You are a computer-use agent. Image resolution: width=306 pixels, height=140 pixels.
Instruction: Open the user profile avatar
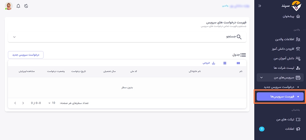(9, 6)
